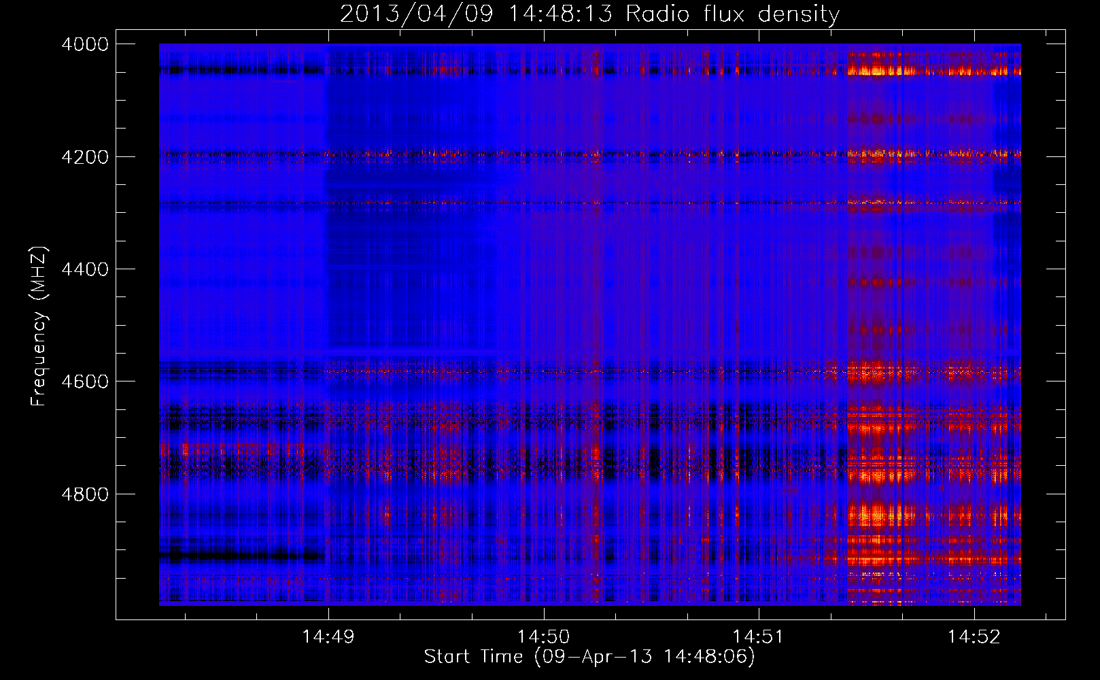1100x680 pixels.
Task: Click the 14:50 time tick label
Action: coord(544,637)
